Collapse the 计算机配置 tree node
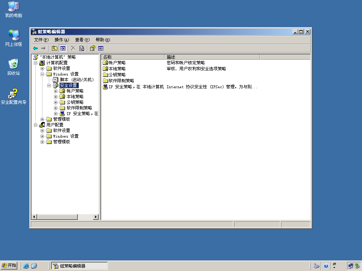Viewport: 362px width, 271px height. click(36, 63)
